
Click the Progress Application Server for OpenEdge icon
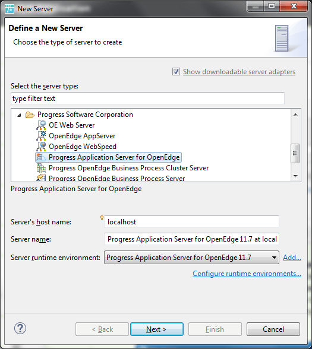[41, 157]
